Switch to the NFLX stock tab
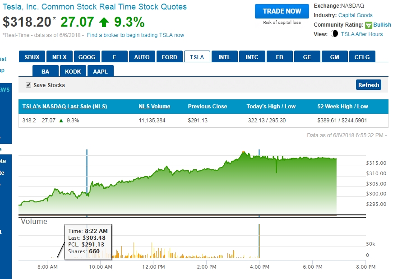 point(60,56)
